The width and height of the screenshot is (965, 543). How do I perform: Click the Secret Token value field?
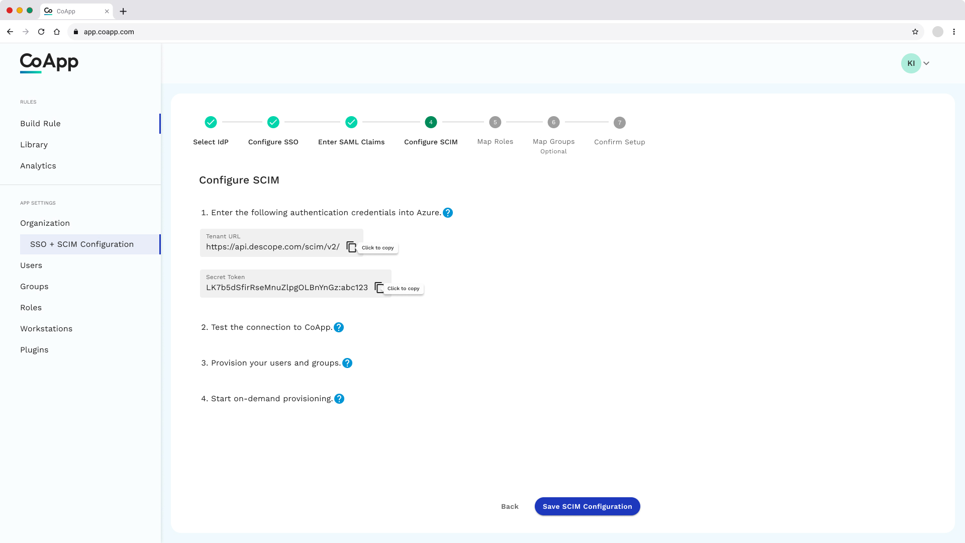click(296, 284)
